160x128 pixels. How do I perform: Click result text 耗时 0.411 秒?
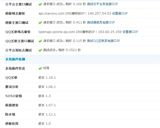[x=76, y=22]
